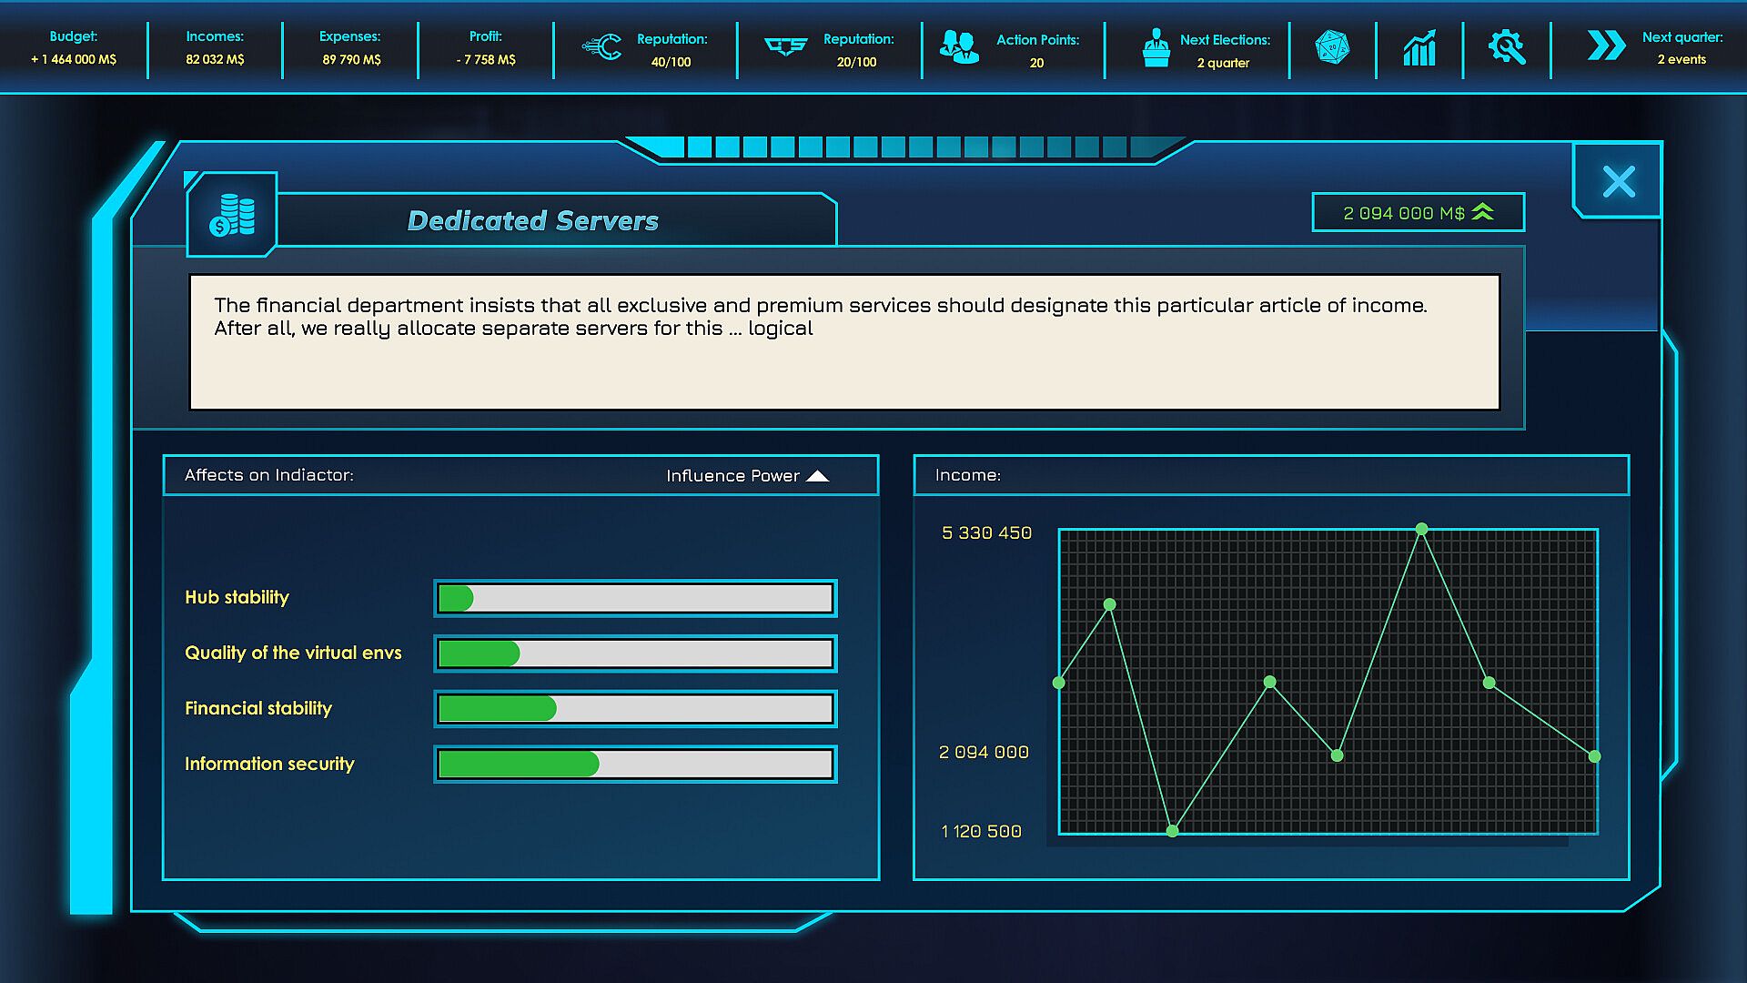Click the lowest point on the income graph
This screenshot has height=983, width=1747.
(x=1172, y=831)
